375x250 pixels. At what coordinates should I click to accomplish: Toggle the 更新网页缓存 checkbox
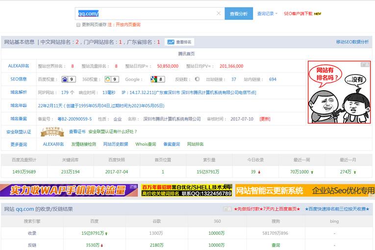[78, 25]
